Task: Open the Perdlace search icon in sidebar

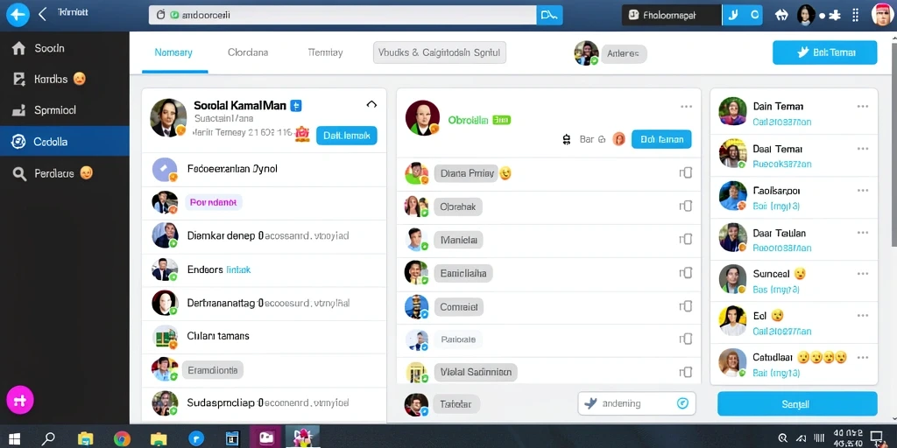Action: [19, 174]
